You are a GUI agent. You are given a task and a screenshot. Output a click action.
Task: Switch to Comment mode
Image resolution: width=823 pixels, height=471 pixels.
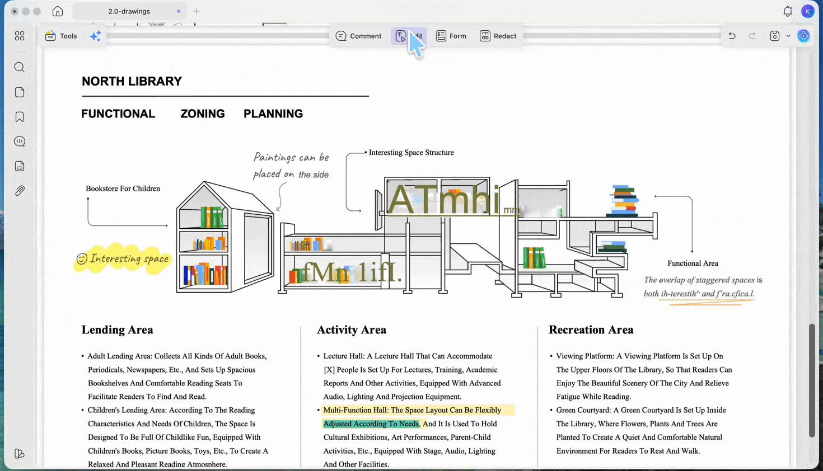pos(358,36)
